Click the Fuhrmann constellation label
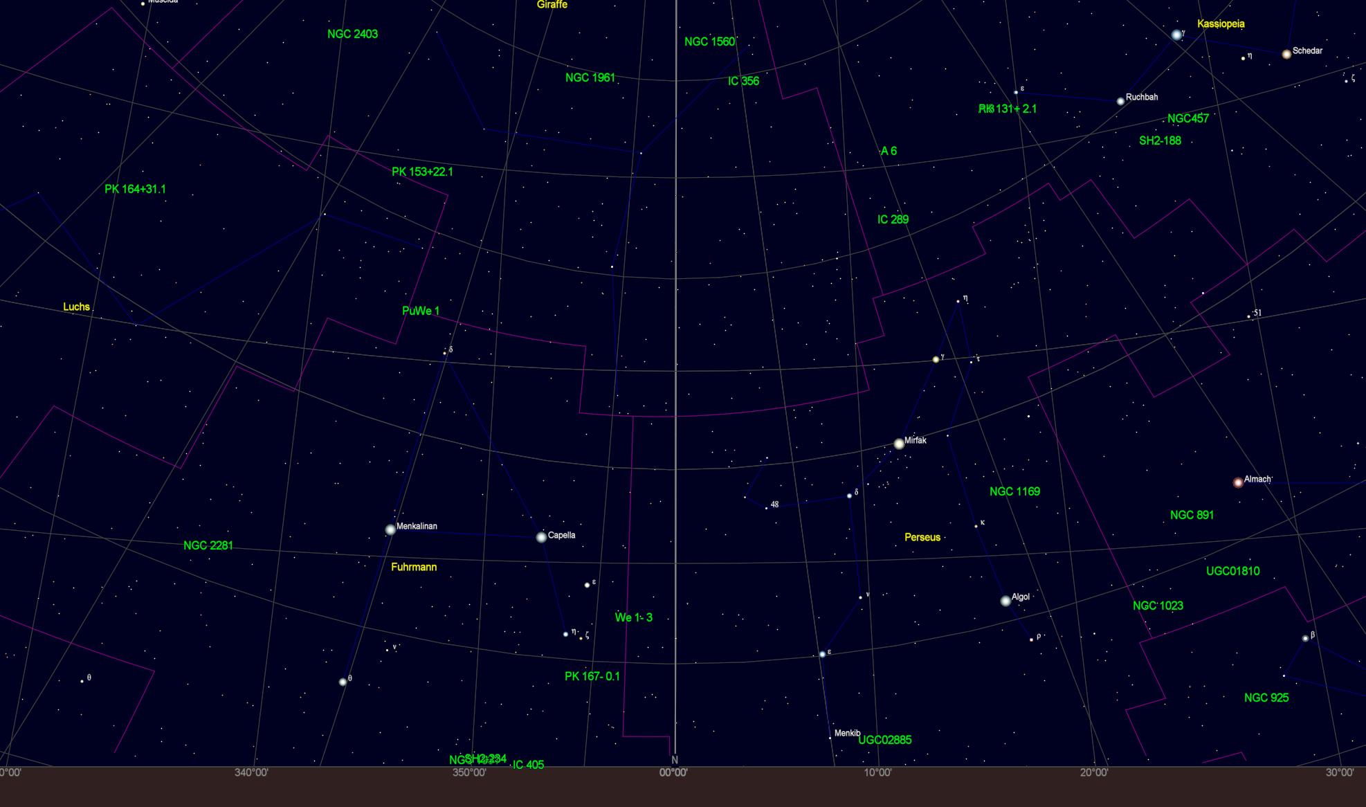Screen dimensions: 1366x807 (414, 567)
